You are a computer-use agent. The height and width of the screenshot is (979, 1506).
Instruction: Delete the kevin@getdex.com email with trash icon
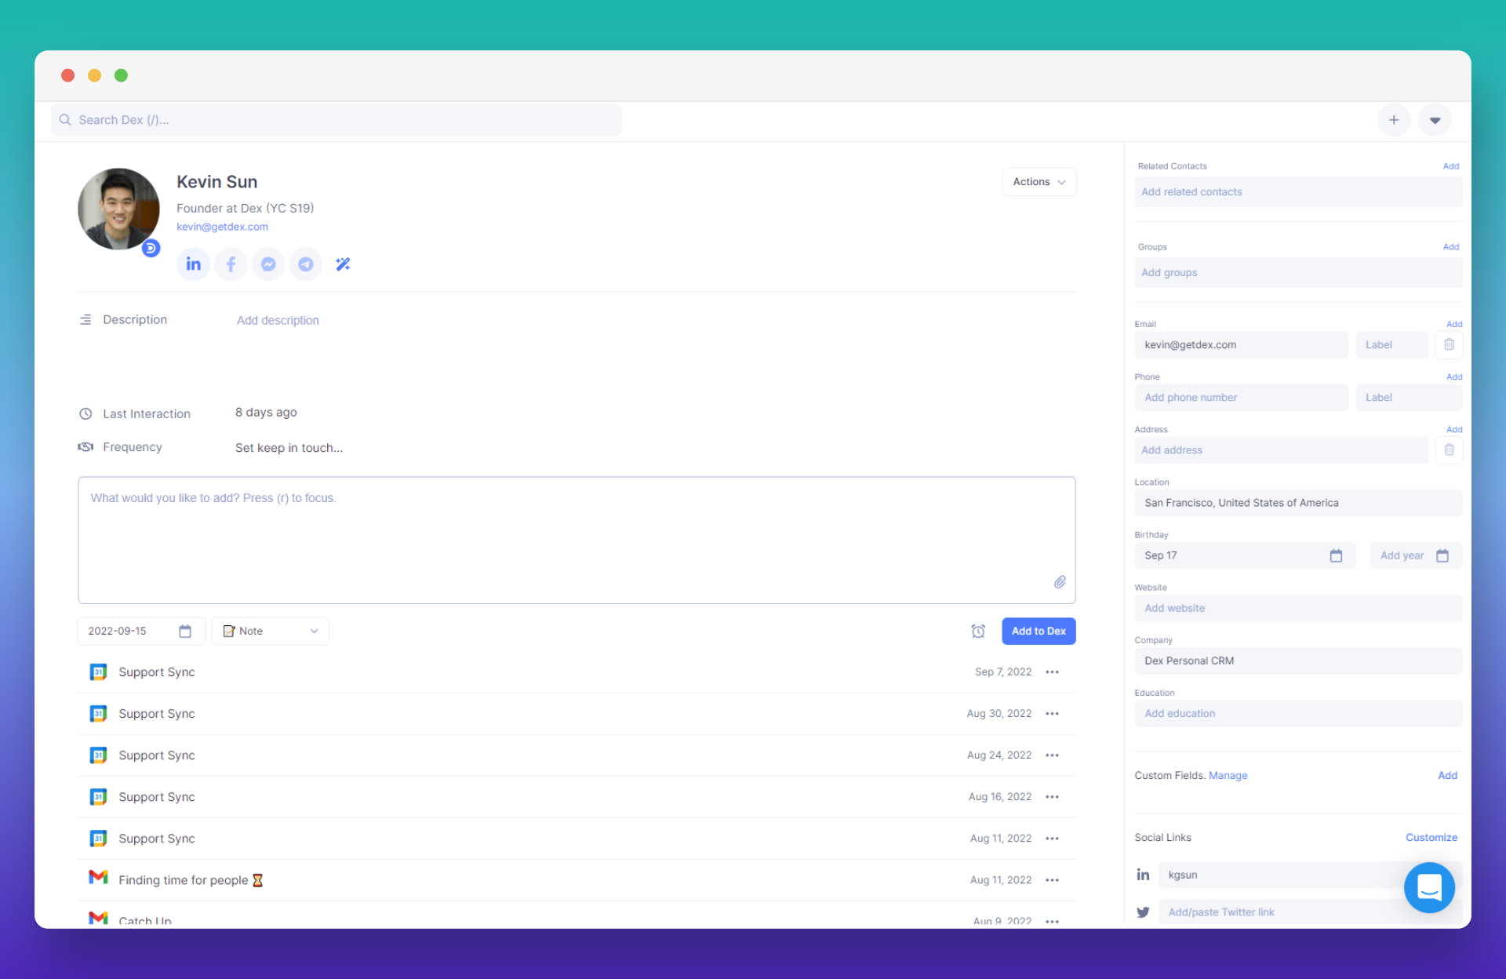coord(1449,344)
